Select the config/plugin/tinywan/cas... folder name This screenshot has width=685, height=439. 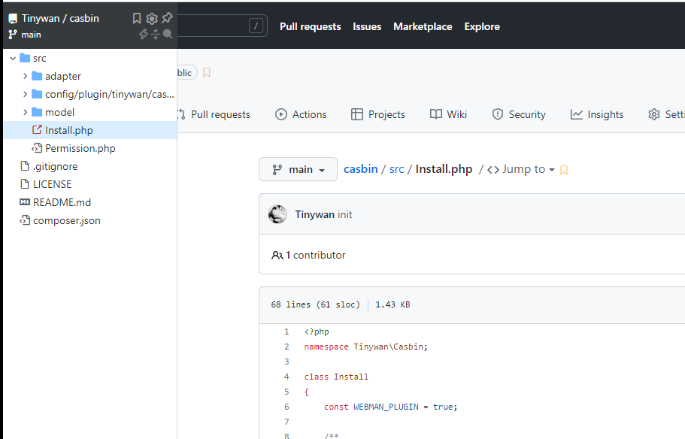pyautogui.click(x=110, y=95)
